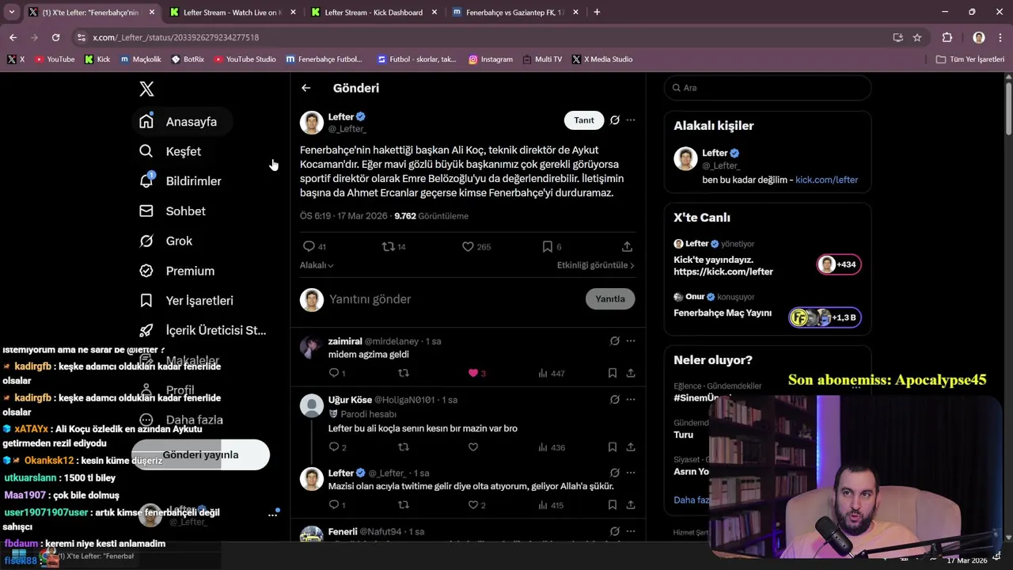Bookmark this page with star icon

click(x=917, y=37)
